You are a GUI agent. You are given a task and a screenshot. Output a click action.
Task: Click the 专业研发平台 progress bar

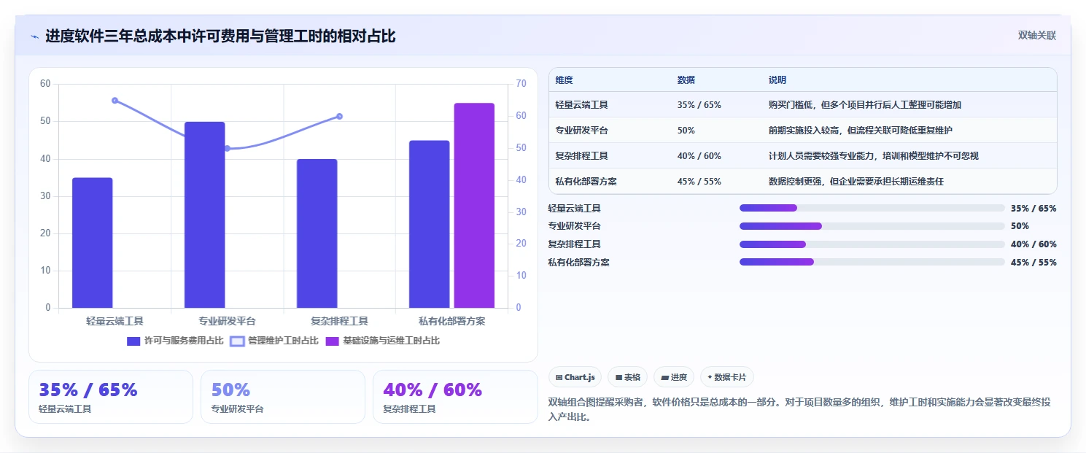click(x=872, y=226)
